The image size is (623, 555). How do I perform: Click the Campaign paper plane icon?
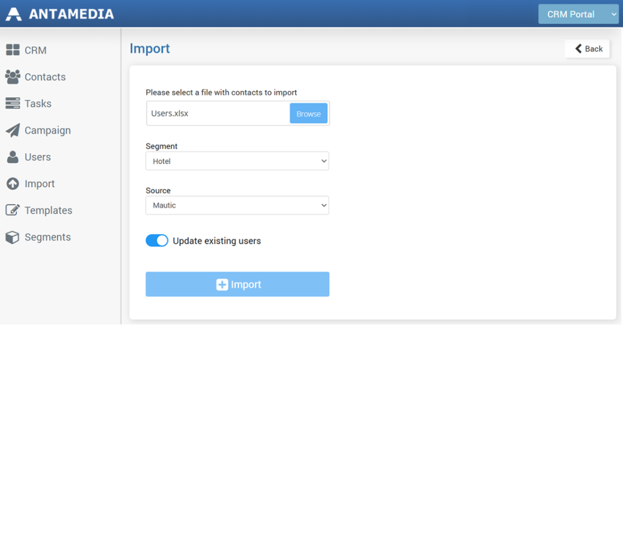[x=13, y=130]
